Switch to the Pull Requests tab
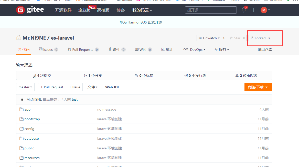Image resolution: width=299 pixels, height=167 pixels. [83, 50]
